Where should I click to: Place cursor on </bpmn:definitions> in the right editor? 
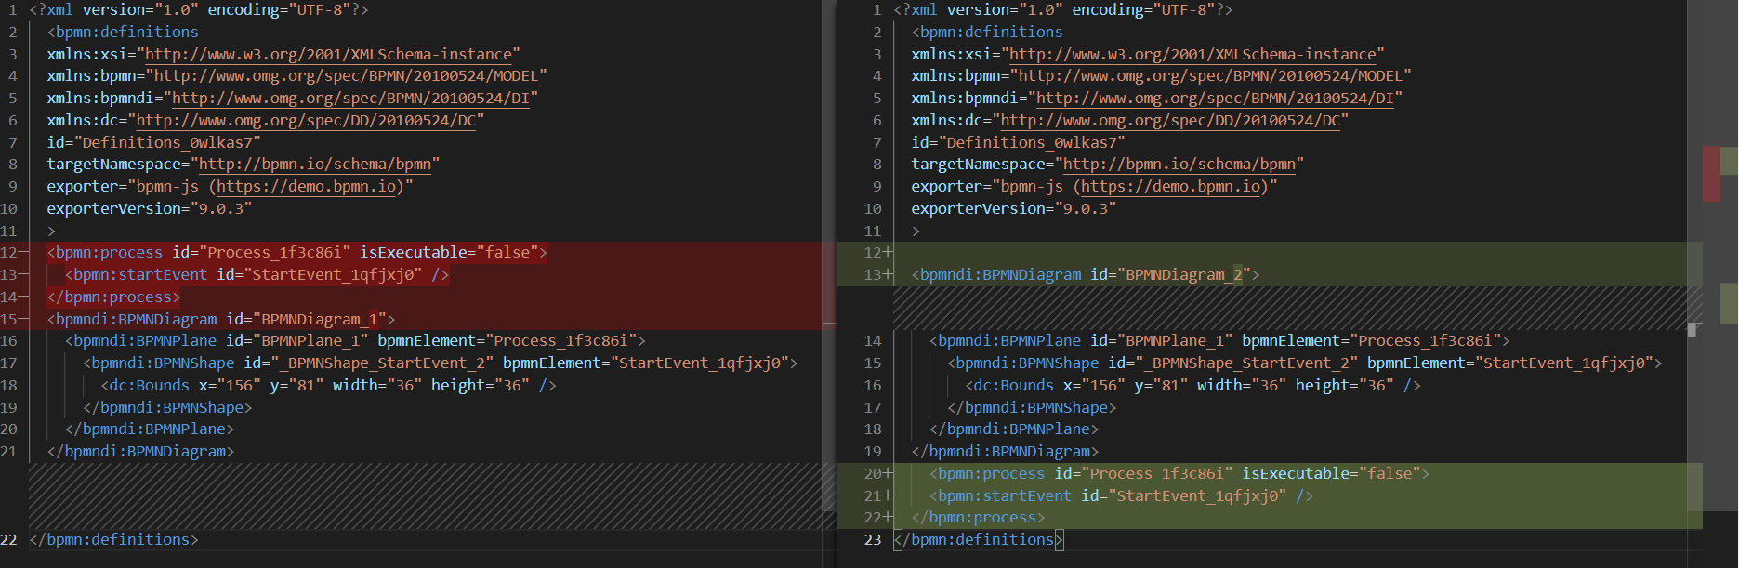[978, 539]
